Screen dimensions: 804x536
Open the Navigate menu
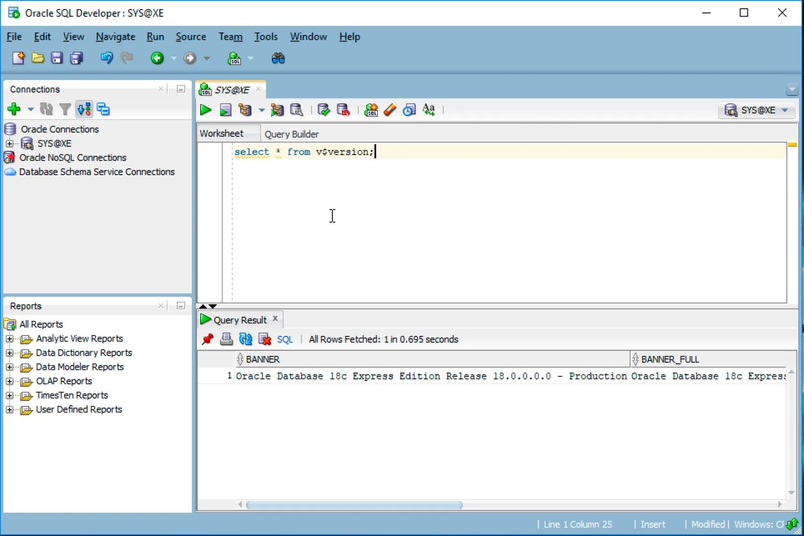115,37
